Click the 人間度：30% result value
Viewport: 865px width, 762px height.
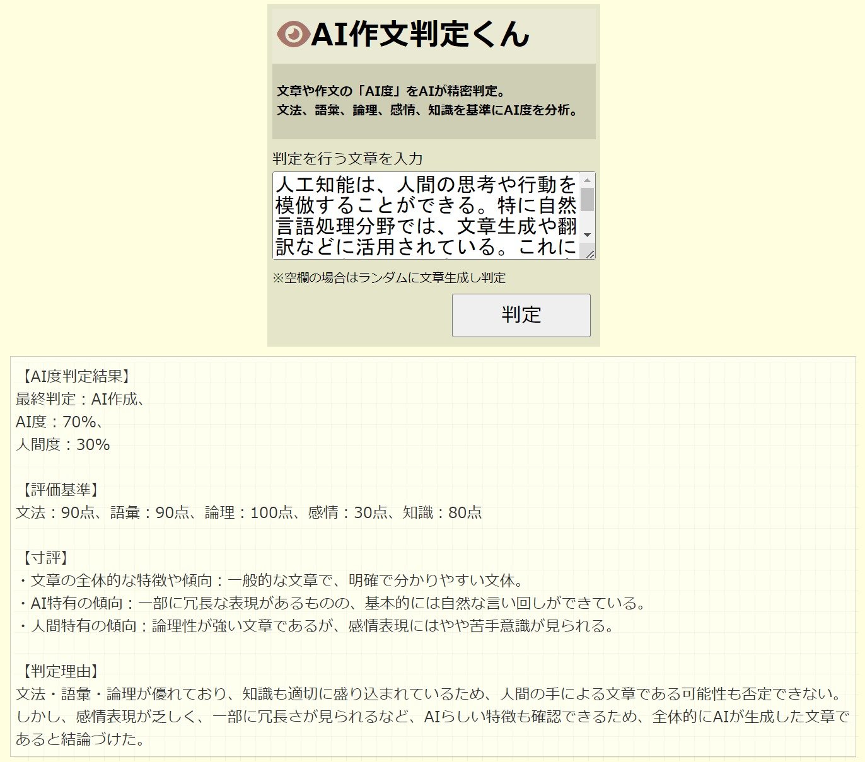[x=62, y=444]
